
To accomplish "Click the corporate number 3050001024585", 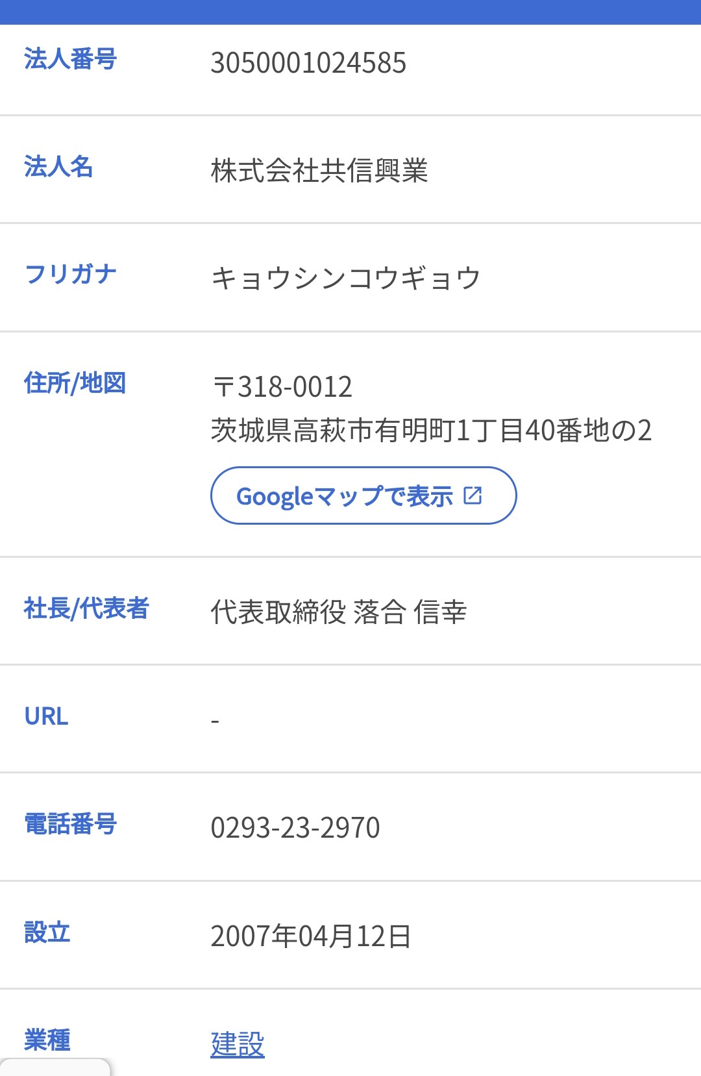I will (x=308, y=63).
